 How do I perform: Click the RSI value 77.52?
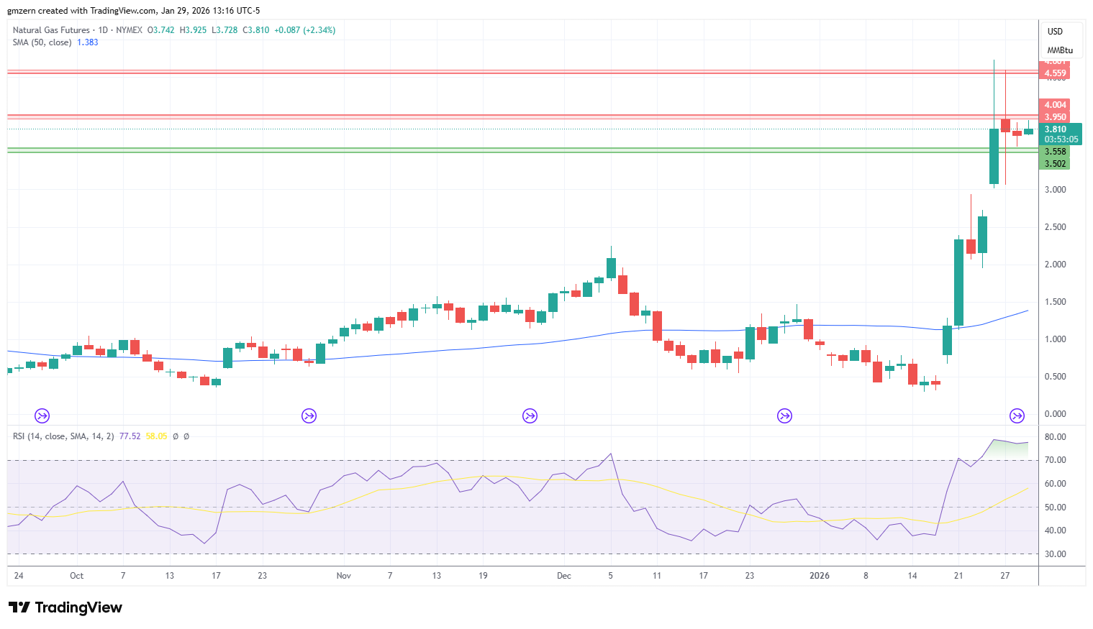tap(130, 436)
